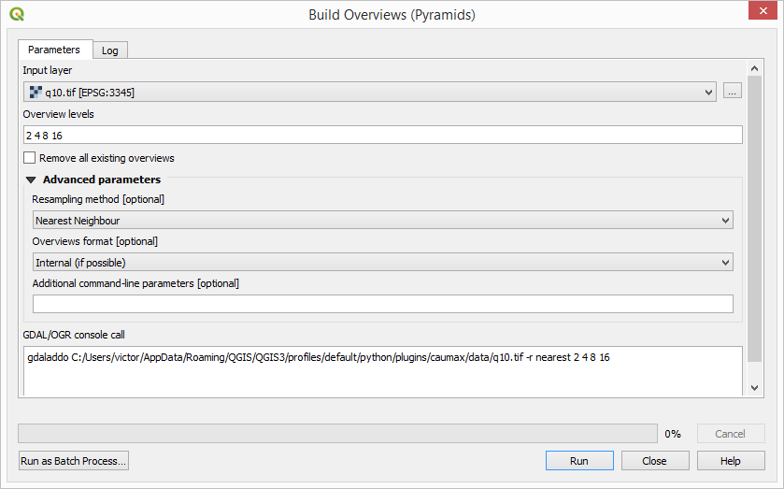Image resolution: width=784 pixels, height=489 pixels.
Task: Collapse the Advanced parameters triangle
Action: (x=31, y=180)
